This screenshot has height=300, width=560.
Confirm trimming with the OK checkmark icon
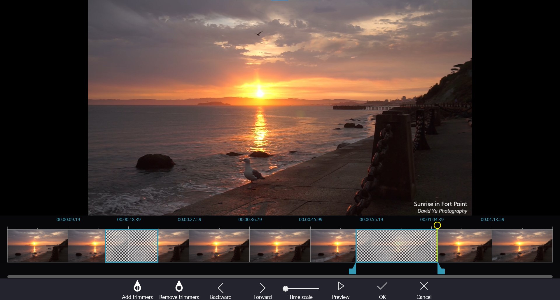point(382,286)
